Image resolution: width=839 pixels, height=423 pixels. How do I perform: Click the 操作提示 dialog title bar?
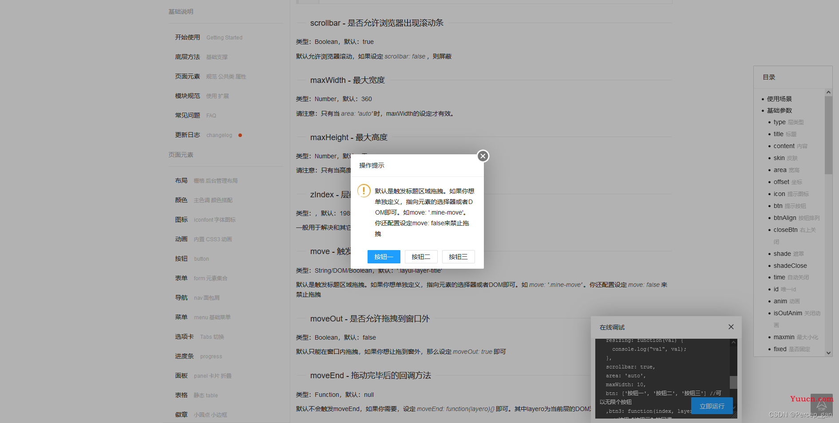(x=417, y=165)
